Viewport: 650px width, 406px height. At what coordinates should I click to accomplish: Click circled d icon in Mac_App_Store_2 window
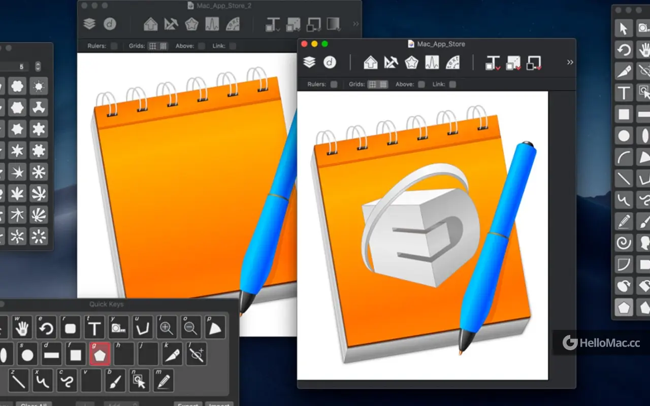(110, 24)
